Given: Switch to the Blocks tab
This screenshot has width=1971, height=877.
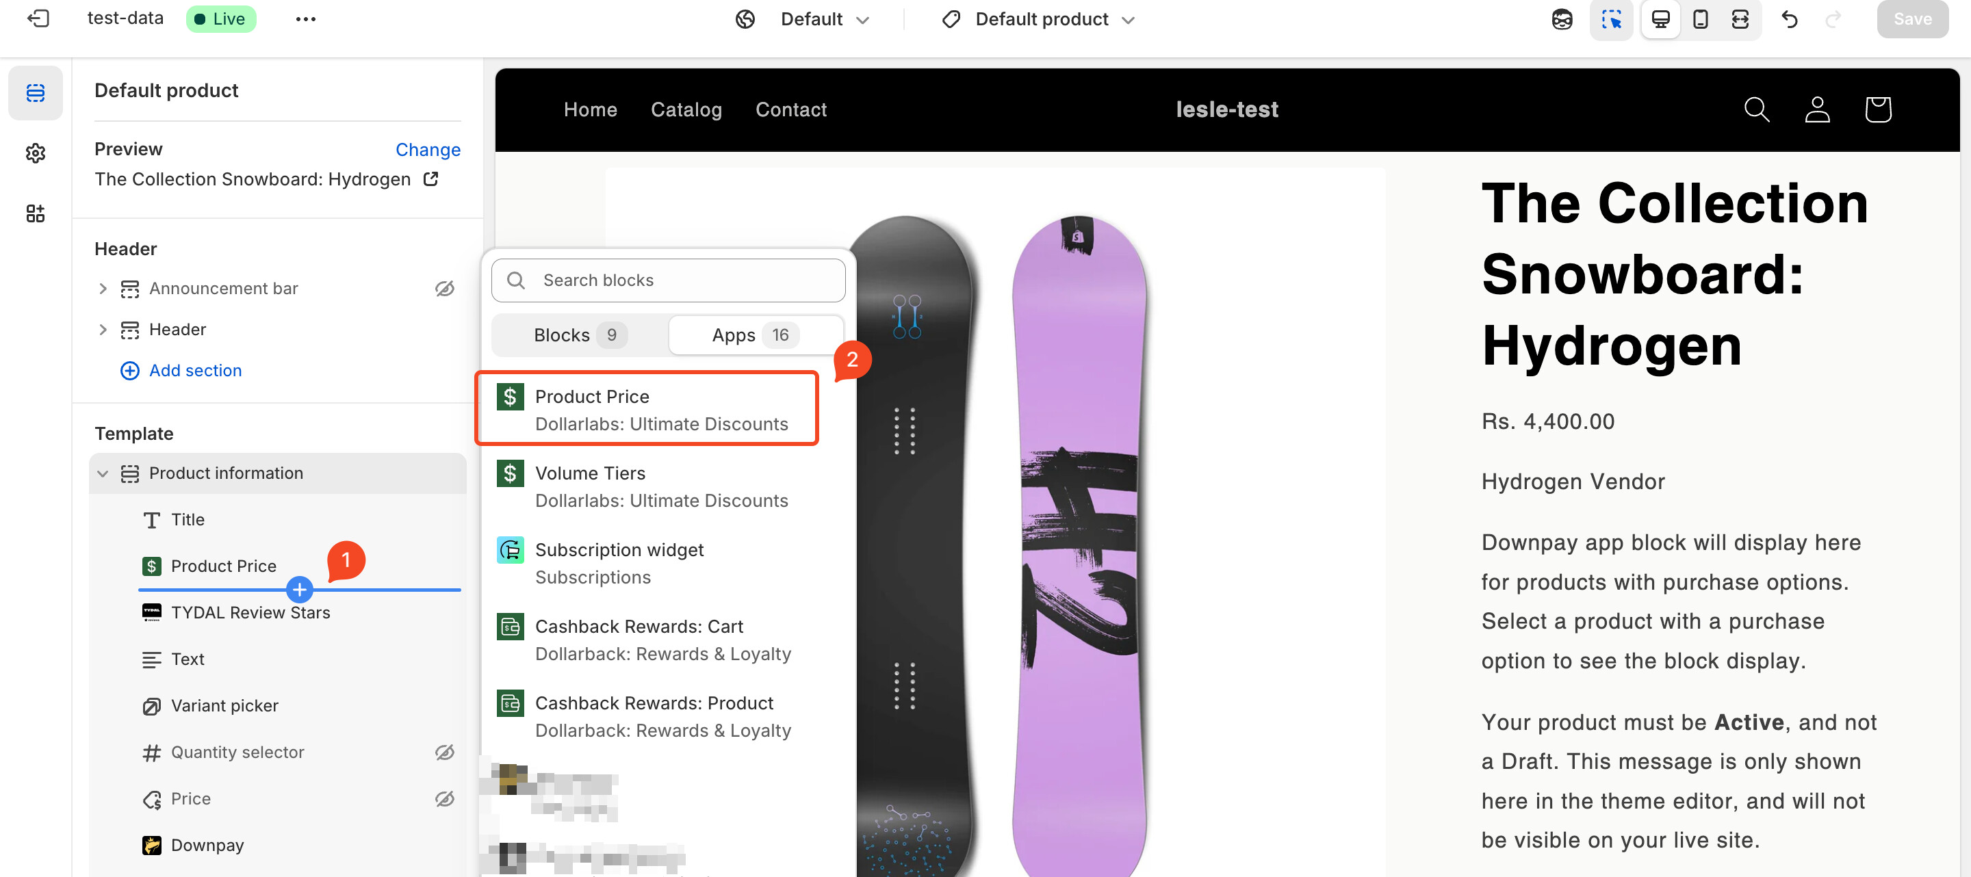Looking at the screenshot, I should [579, 335].
